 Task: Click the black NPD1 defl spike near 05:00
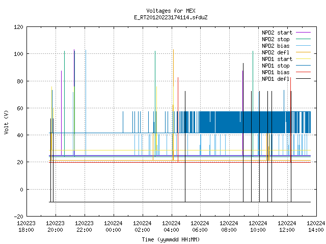pos(185,146)
